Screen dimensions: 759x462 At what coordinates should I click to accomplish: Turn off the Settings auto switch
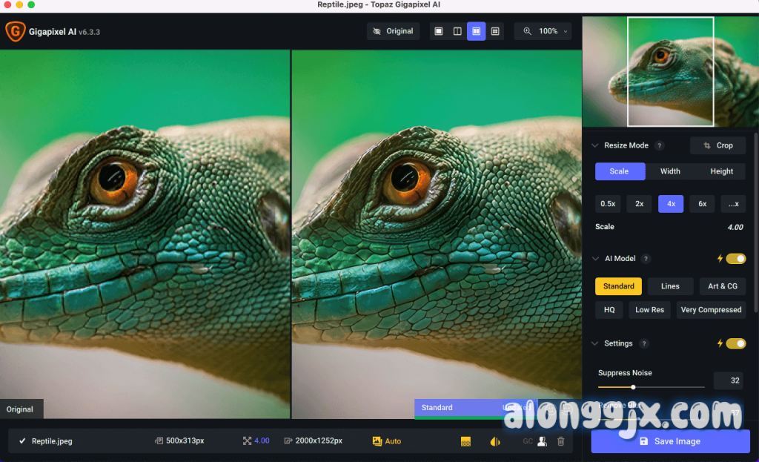735,343
